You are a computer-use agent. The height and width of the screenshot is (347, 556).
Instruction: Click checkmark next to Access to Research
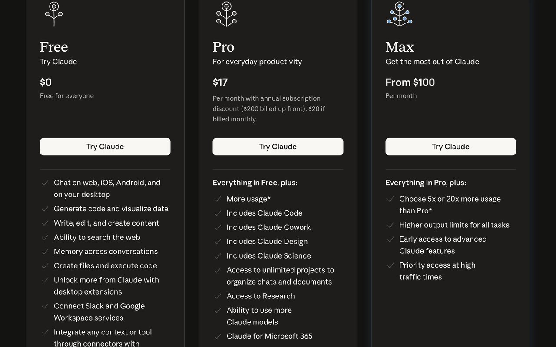click(218, 296)
